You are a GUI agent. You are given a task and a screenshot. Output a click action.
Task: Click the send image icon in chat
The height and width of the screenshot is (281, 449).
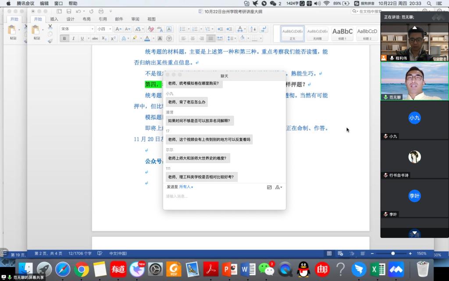(269, 187)
